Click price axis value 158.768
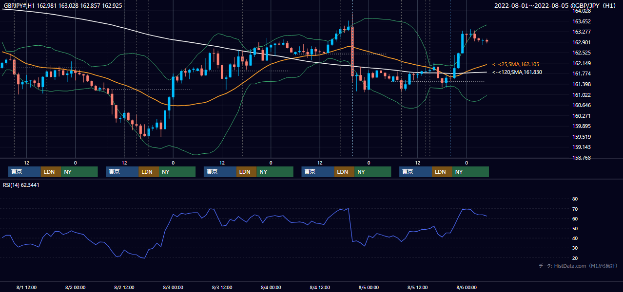The image size is (623, 292). [x=581, y=158]
